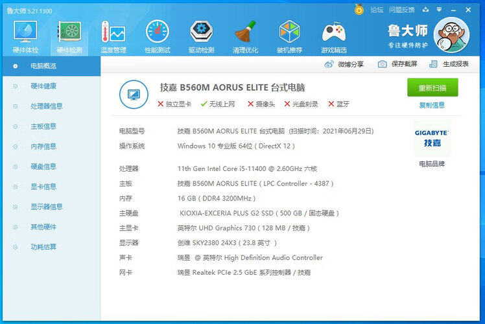
Task: Select 处理器信息 in the sidebar
Action: click(x=51, y=106)
